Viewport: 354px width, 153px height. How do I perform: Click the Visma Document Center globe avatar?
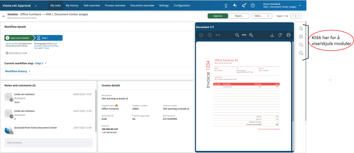(x=9, y=130)
